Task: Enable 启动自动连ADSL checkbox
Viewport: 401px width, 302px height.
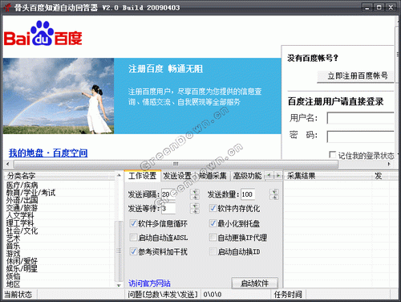Action: 133,238
